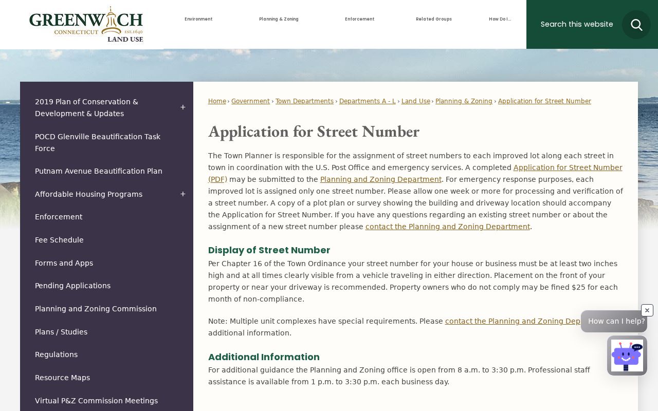Click Application for Street Number breadcrumb
This screenshot has height=411, width=658.
point(544,101)
